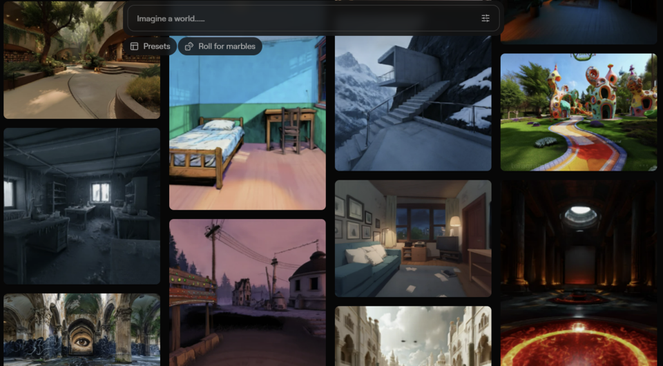
Task: Select the purple dusk village with power lines
Action: click(x=247, y=290)
